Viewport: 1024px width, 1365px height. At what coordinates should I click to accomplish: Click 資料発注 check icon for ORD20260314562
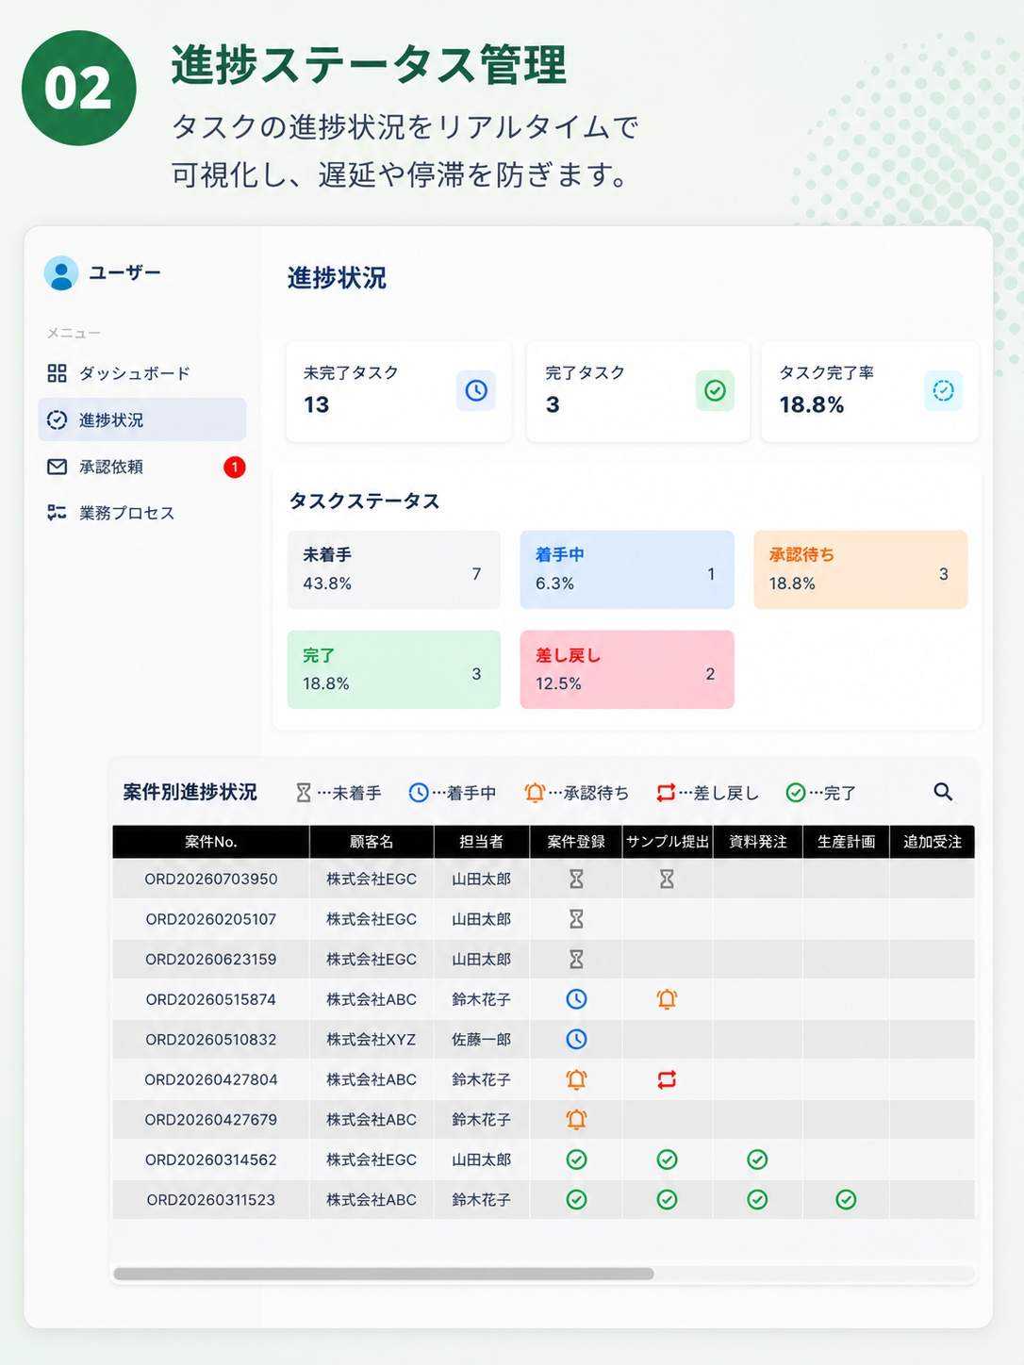pos(757,1159)
